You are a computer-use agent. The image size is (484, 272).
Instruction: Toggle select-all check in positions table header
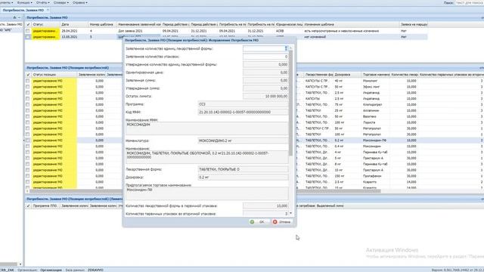tap(28, 75)
